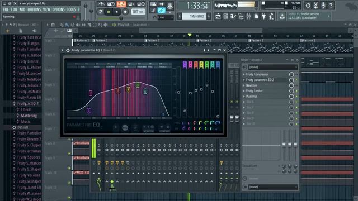
Task: Click the purple band 1 color tag
Action: click(185, 65)
